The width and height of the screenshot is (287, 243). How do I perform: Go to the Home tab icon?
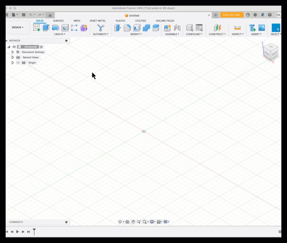pos(50,15)
